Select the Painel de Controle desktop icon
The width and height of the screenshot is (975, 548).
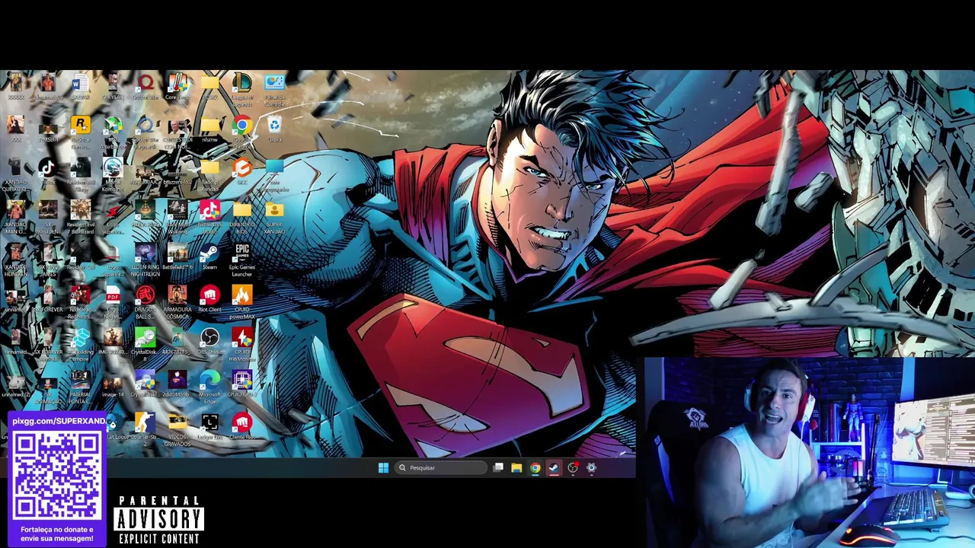click(x=274, y=90)
